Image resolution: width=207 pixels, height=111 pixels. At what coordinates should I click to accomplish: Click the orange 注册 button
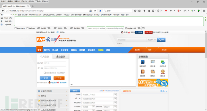point(59,78)
